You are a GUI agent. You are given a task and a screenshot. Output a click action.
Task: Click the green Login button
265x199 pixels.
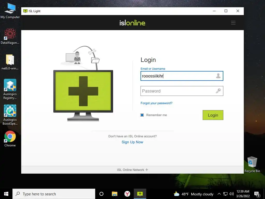(213, 115)
